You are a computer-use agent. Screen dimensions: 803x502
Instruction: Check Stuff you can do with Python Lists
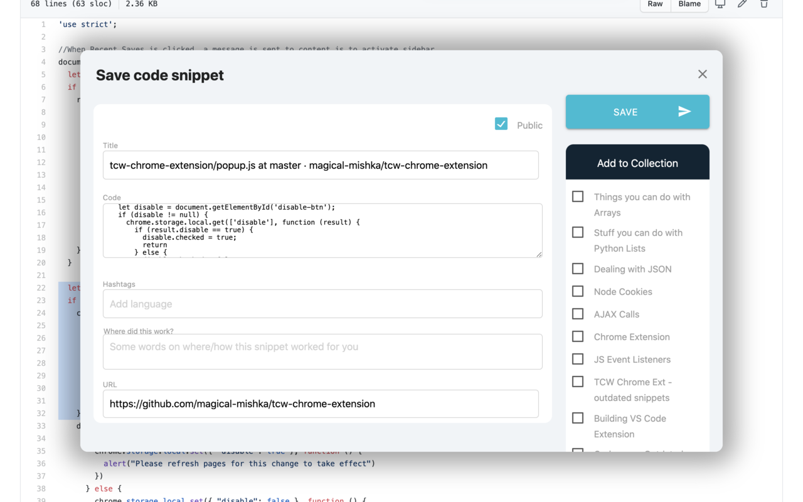tap(578, 232)
